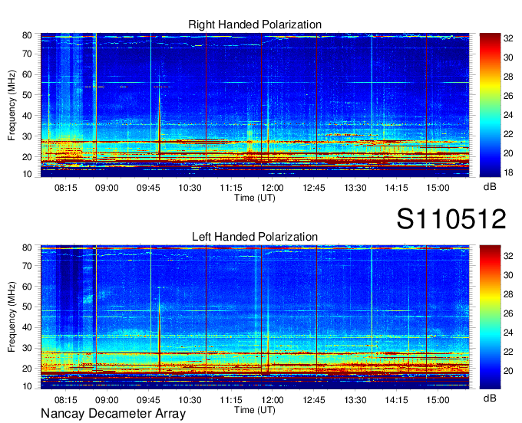Click the 80 MHz tick on the Left Handed plot
The image size is (522, 423).
[27, 248]
